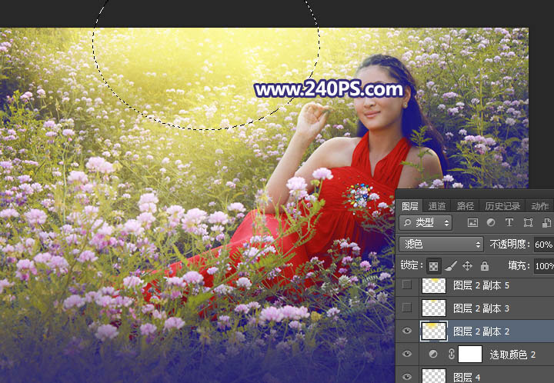Hide the 选取颜色 2 adjustment layer
The image size is (554, 383).
(x=407, y=355)
